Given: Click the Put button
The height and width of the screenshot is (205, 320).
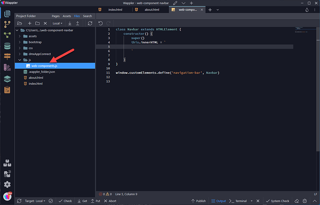Looking at the screenshot, I should 96,201.
